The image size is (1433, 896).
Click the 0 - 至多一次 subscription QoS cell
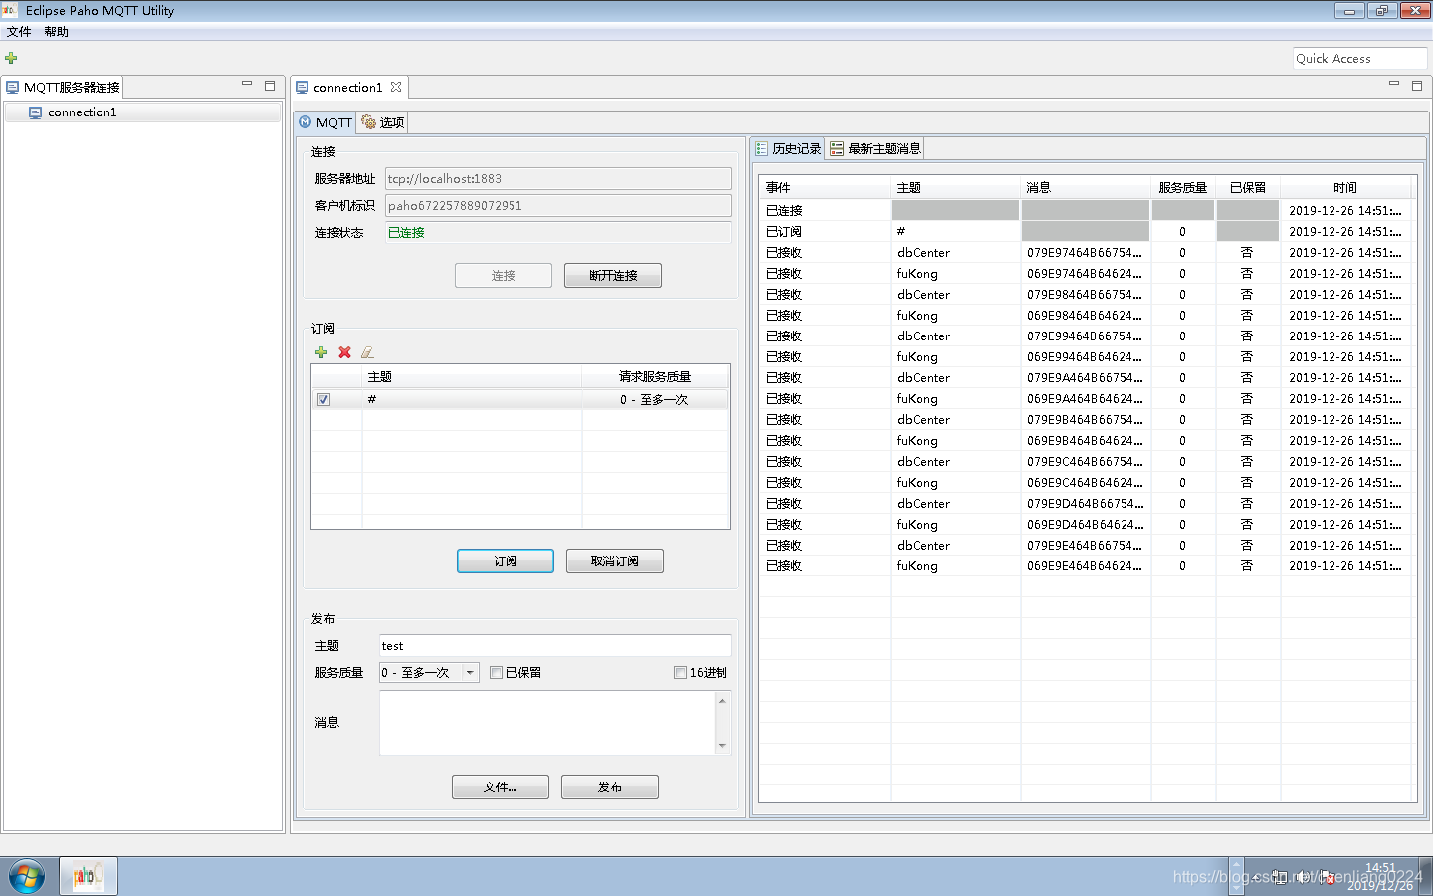(x=654, y=399)
